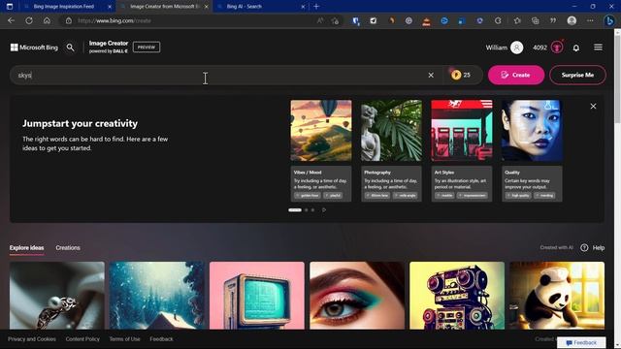Select Image Creator from Microsoft Bing tab
This screenshot has width=621, height=349.
pos(164,7)
